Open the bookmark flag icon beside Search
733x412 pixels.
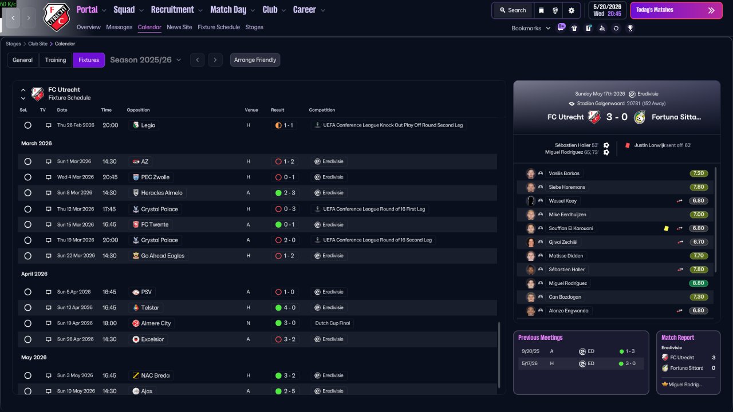pyautogui.click(x=541, y=10)
